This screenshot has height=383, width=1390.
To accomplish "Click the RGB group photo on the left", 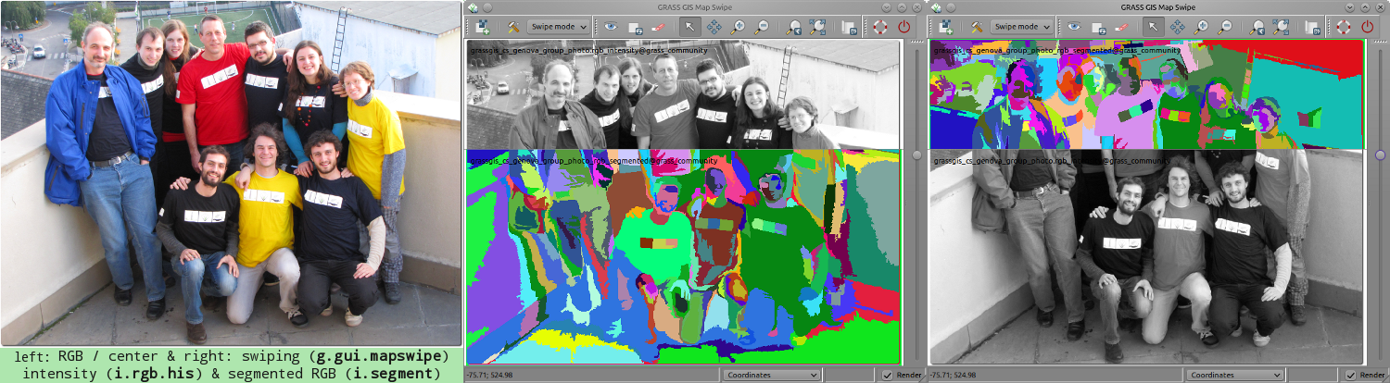I will (x=230, y=173).
